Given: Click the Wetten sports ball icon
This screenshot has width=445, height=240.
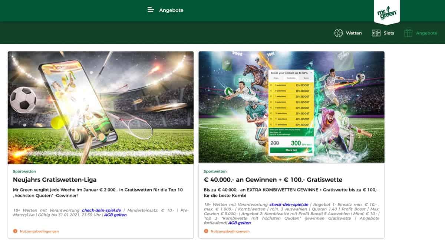Looking at the screenshot, I should click(x=339, y=33).
